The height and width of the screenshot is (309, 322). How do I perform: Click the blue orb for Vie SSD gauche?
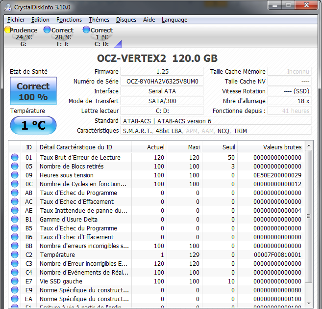[15, 281]
